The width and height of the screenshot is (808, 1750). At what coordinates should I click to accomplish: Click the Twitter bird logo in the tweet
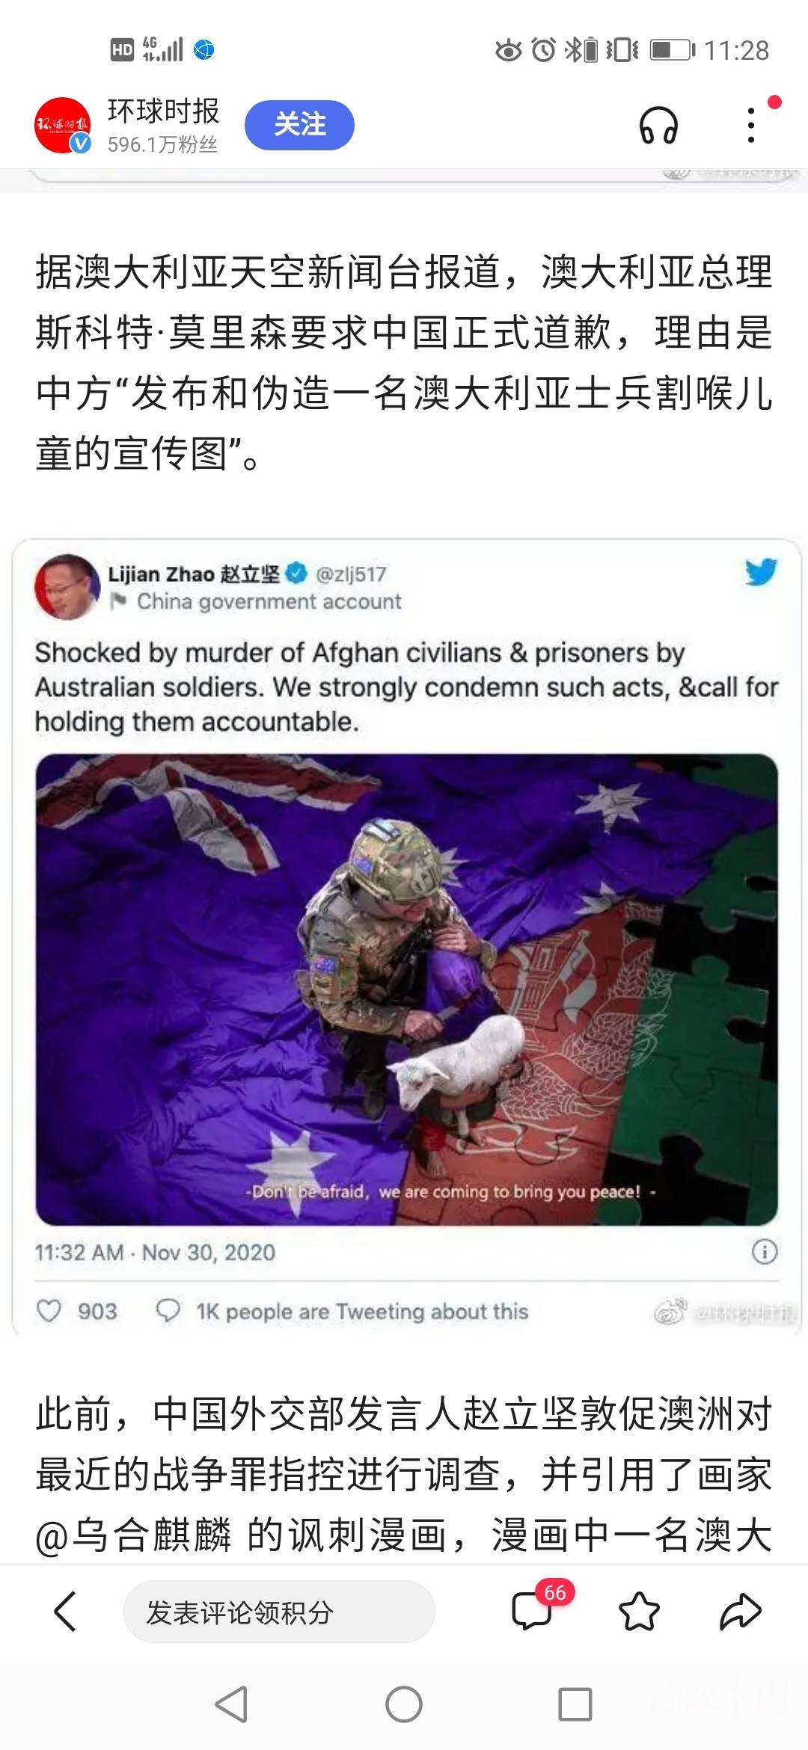tap(761, 572)
